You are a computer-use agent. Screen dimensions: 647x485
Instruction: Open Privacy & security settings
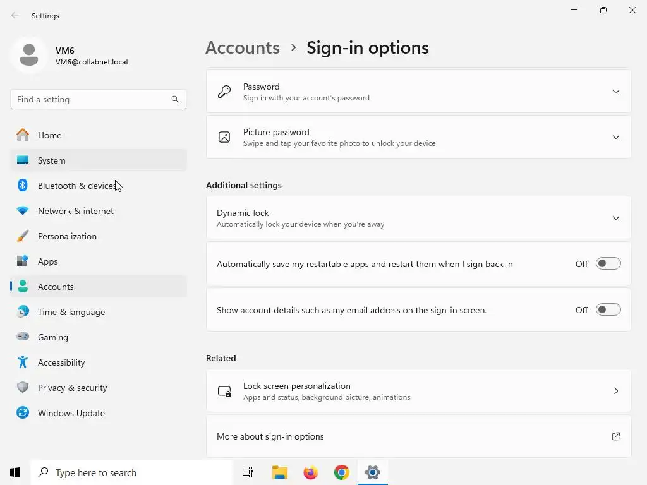tap(99, 387)
